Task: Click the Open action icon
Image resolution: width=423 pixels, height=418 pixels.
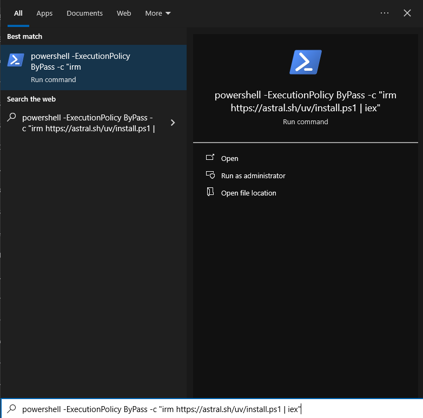Action: pos(210,157)
